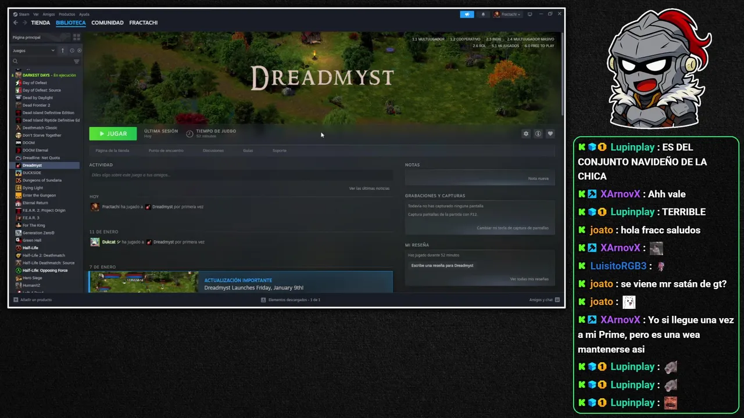This screenshot has height=418, width=744.
Task: Open the Steam announcements megaphone button
Action: (467, 15)
